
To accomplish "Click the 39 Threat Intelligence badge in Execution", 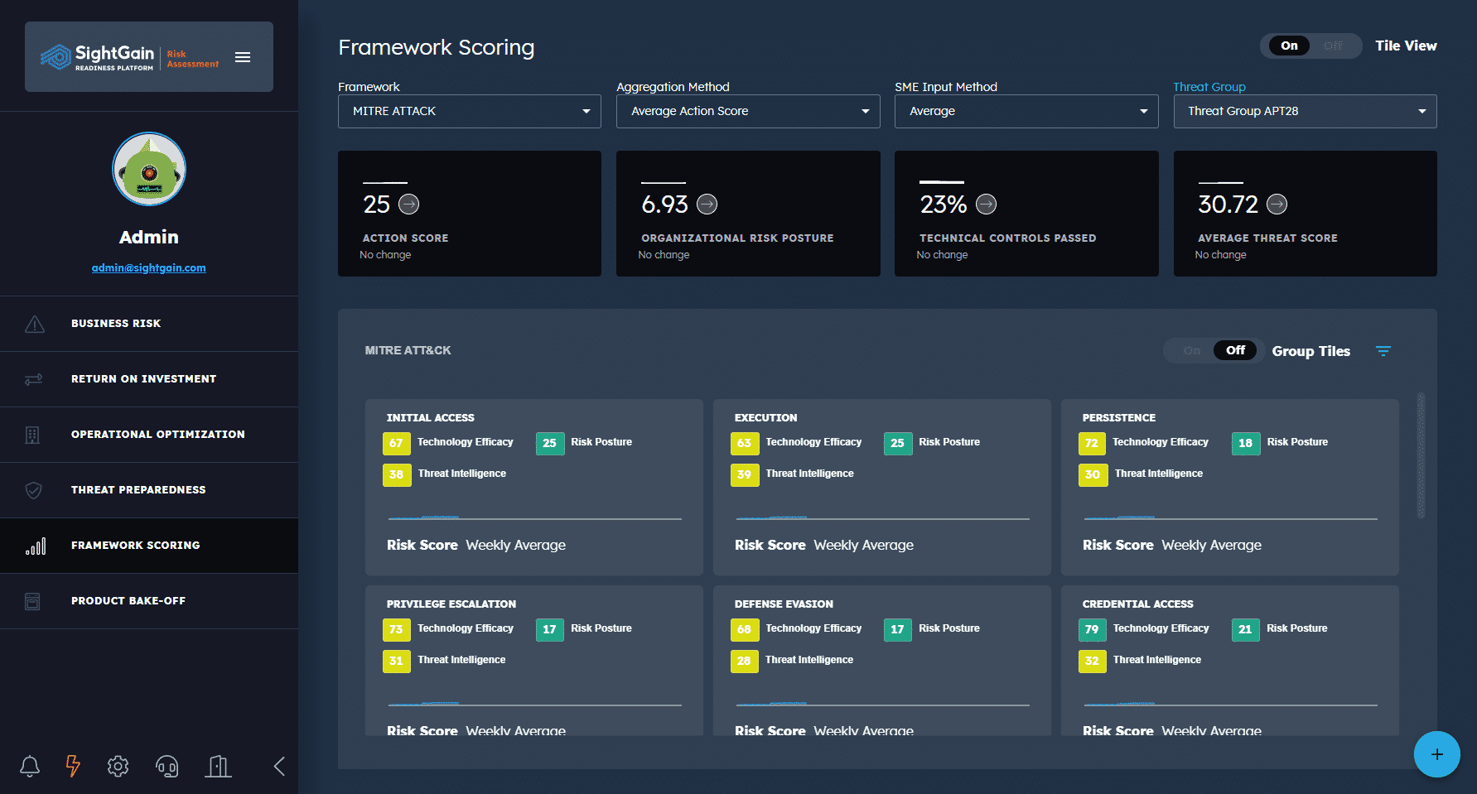I will click(x=745, y=474).
